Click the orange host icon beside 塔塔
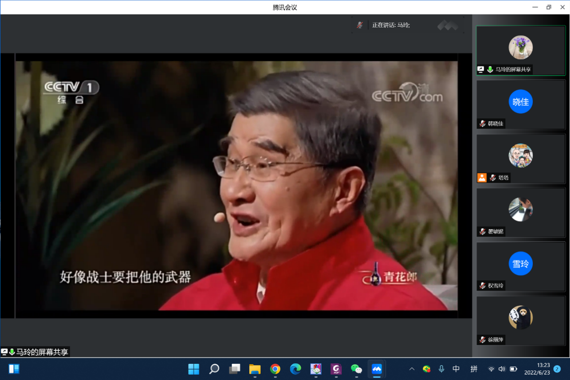This screenshot has height=380, width=570. click(x=482, y=177)
